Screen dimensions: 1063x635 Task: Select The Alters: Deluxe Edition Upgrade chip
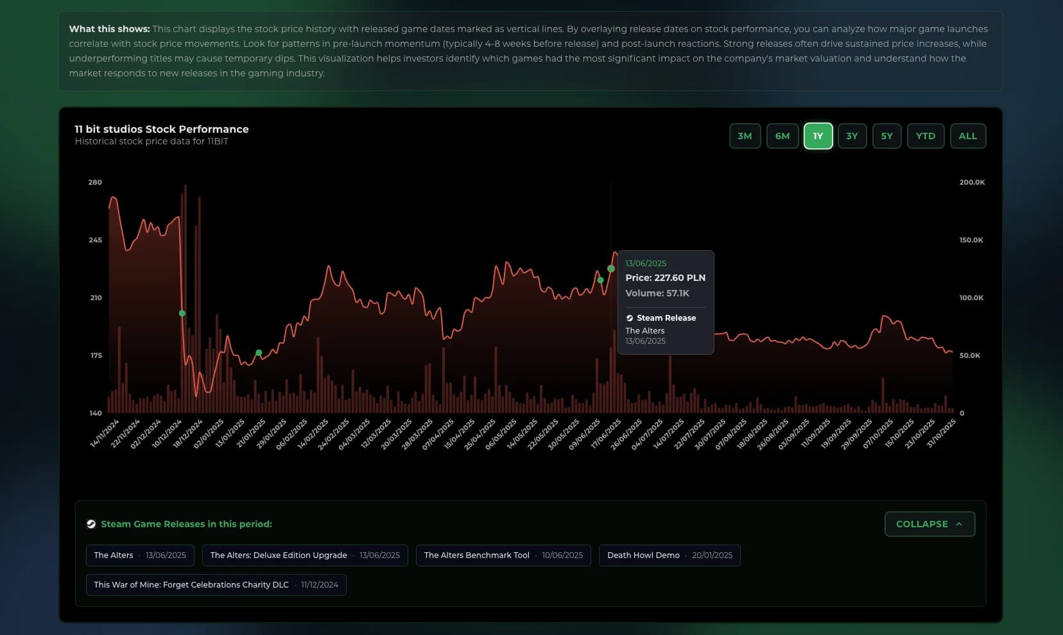click(x=305, y=555)
